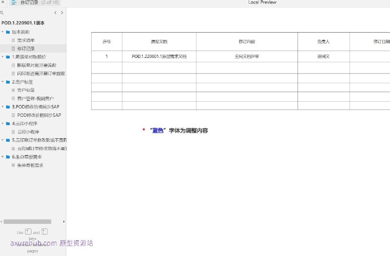Collapse the 6.朱总看板需求 folder

click(x=2, y=157)
